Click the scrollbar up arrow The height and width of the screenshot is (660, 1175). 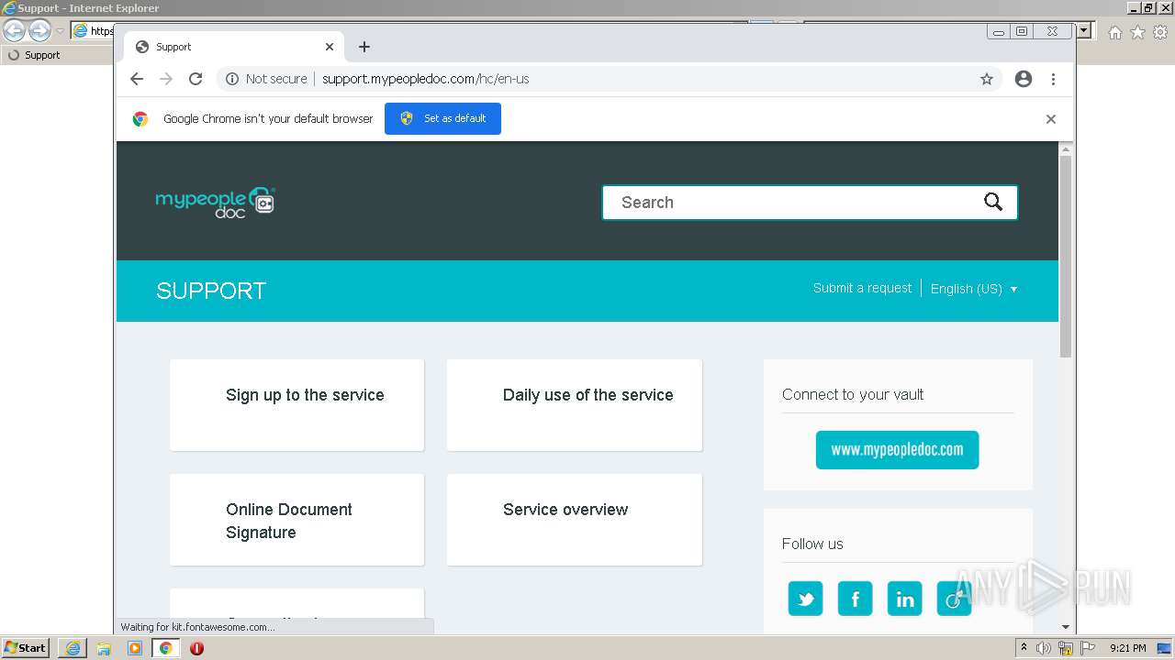[x=1066, y=148]
